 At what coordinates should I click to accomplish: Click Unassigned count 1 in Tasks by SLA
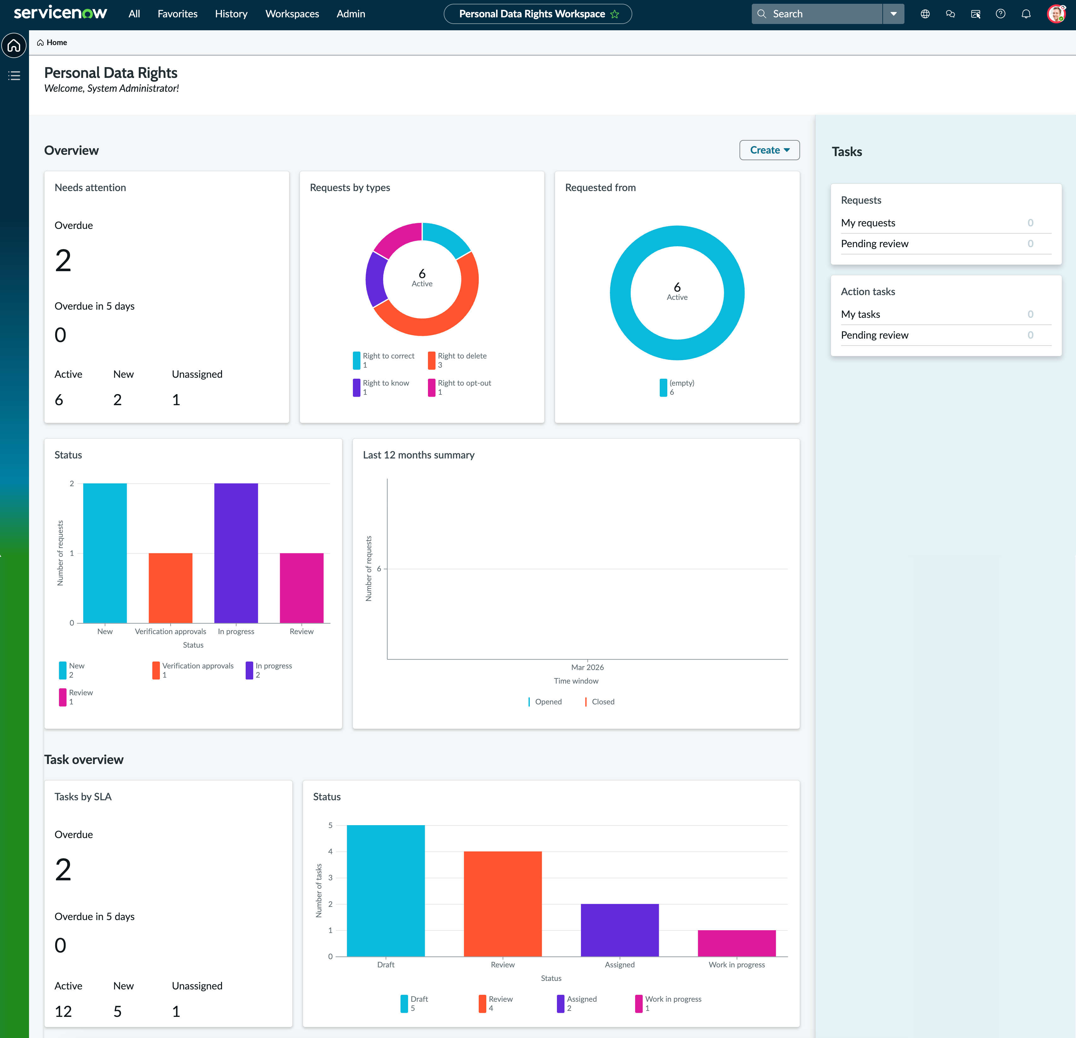176,1012
